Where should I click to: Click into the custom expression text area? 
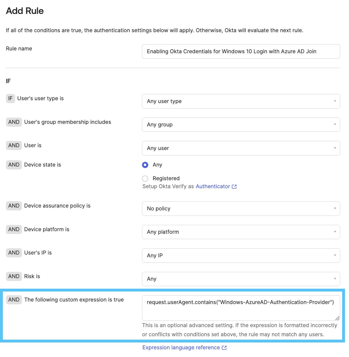tap(241, 309)
